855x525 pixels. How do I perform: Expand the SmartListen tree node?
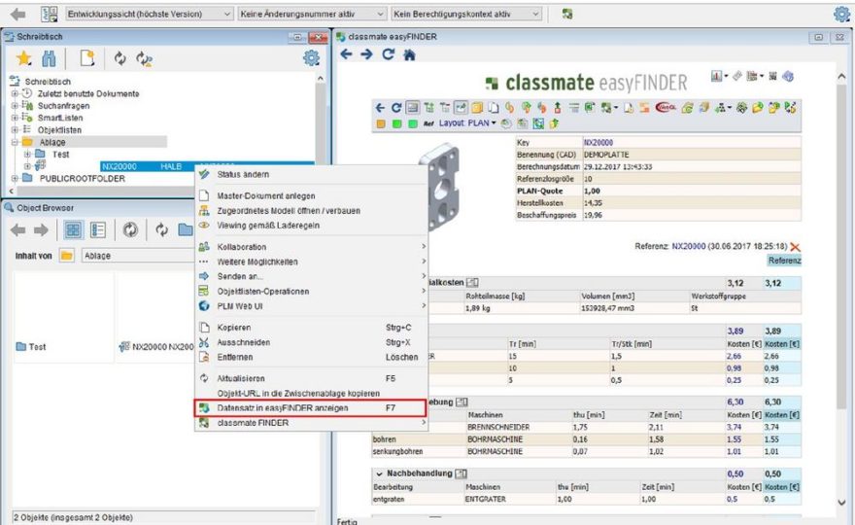[15, 118]
